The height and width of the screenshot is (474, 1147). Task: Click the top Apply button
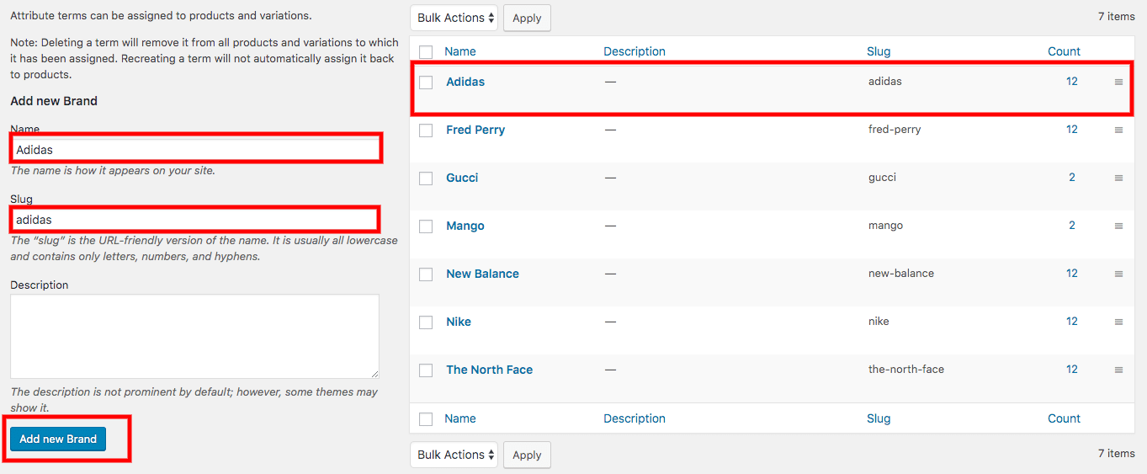[x=527, y=18]
